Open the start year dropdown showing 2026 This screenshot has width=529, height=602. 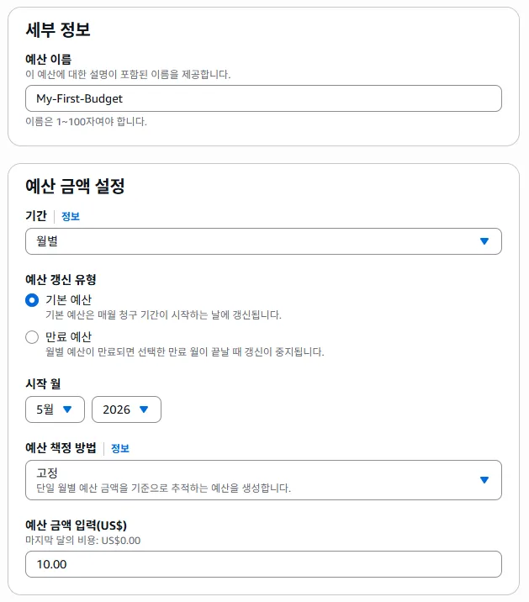[x=126, y=409]
